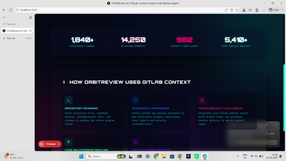Viewport: 286px width, 161px height.
Task: Click the Dependency Awareness shield icon
Action: (x=135, y=100)
